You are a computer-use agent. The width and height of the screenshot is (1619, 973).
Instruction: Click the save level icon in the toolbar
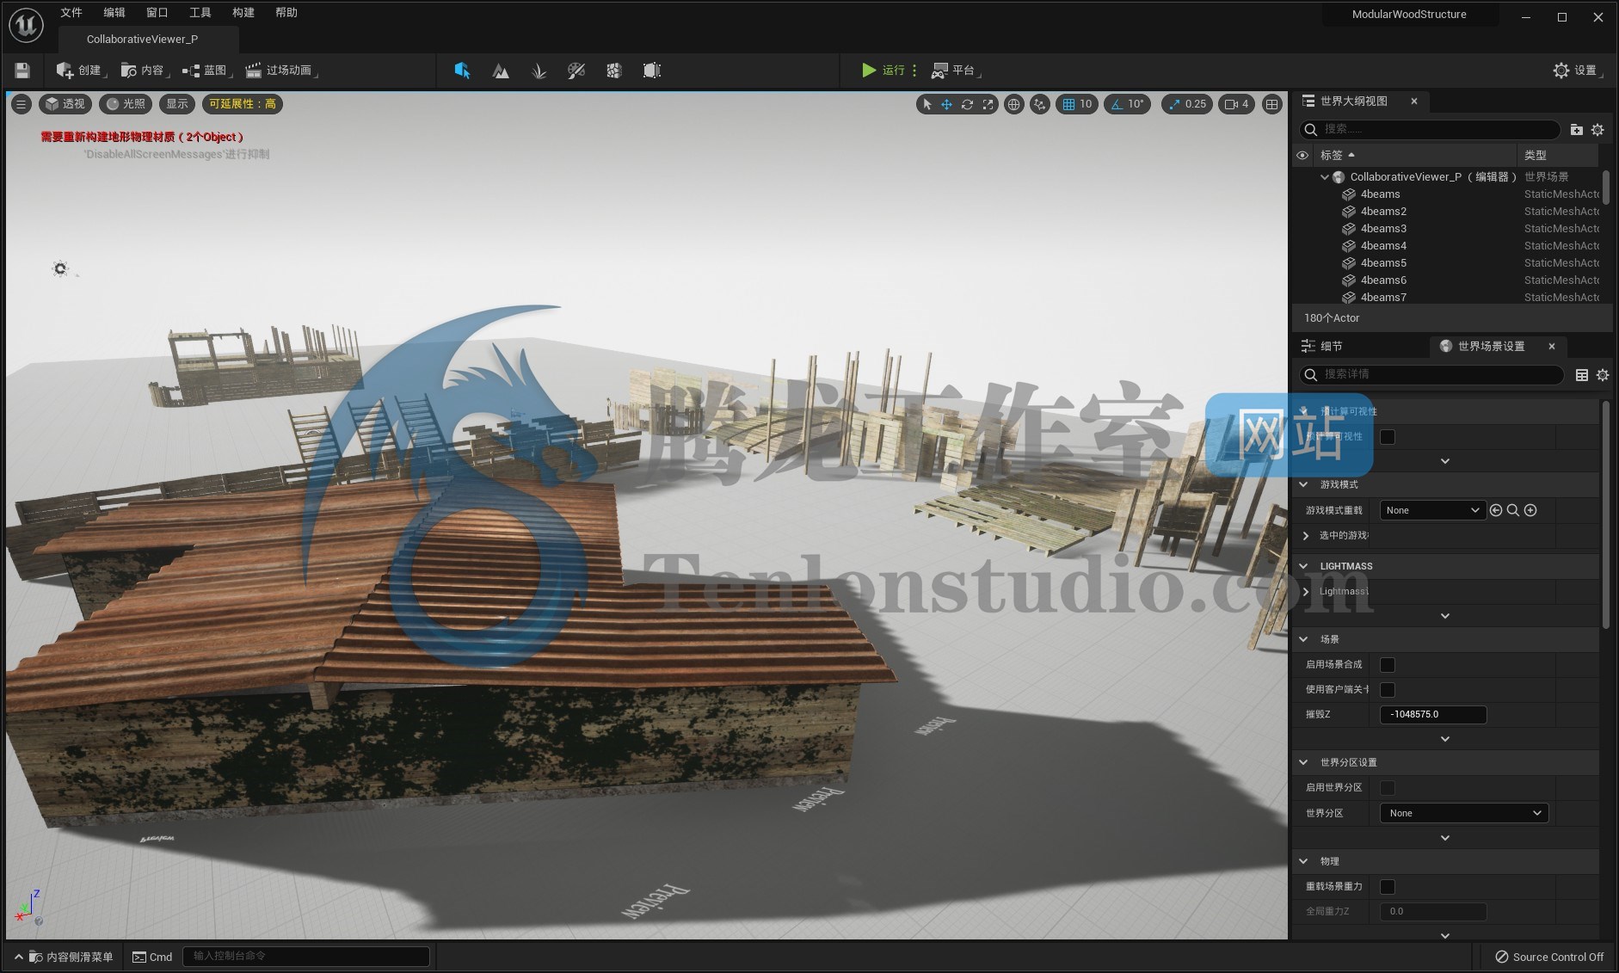[22, 71]
